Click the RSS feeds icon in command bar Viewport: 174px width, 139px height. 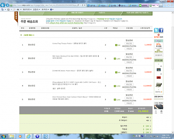(8, 9)
